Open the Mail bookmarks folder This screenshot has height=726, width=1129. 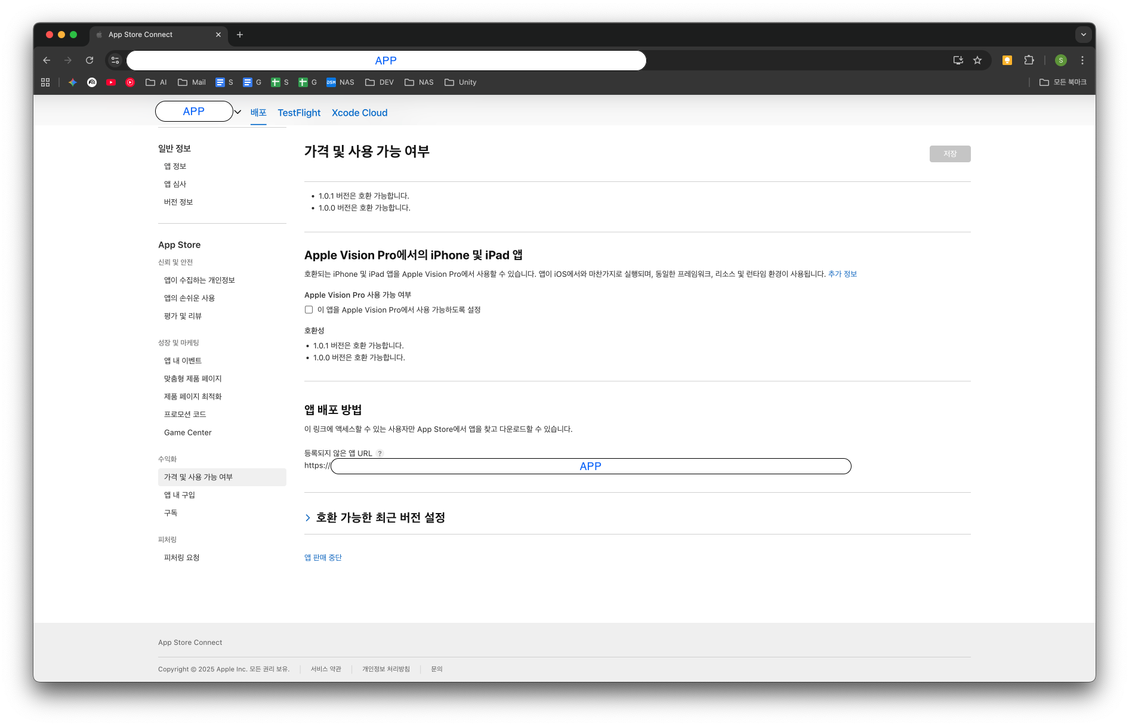click(x=192, y=82)
